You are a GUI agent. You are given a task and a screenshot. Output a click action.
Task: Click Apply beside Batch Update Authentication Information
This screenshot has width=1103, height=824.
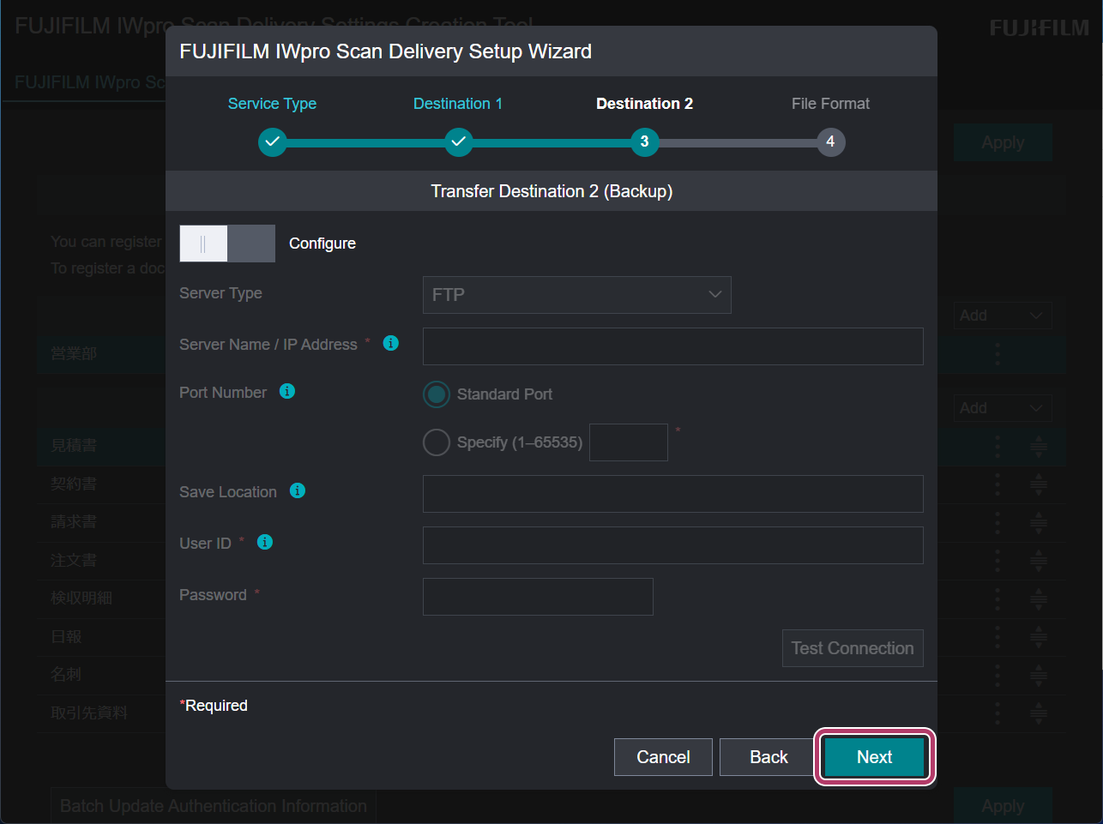point(1003,806)
